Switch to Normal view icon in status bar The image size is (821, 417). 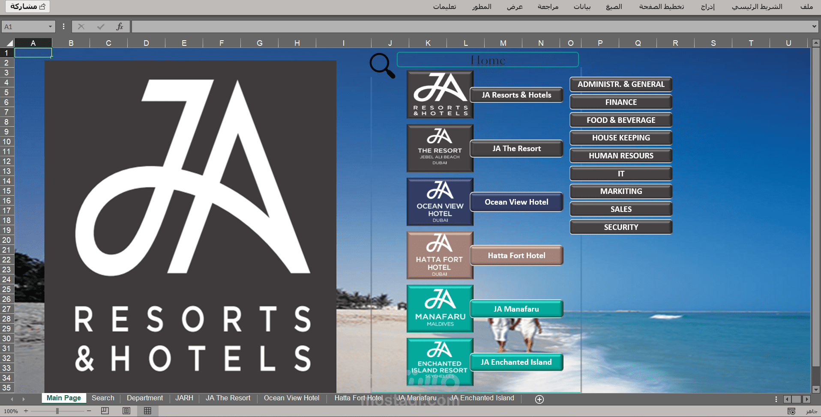[147, 411]
